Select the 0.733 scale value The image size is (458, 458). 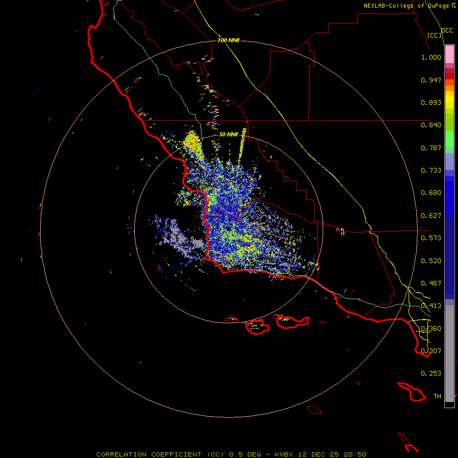pos(431,170)
